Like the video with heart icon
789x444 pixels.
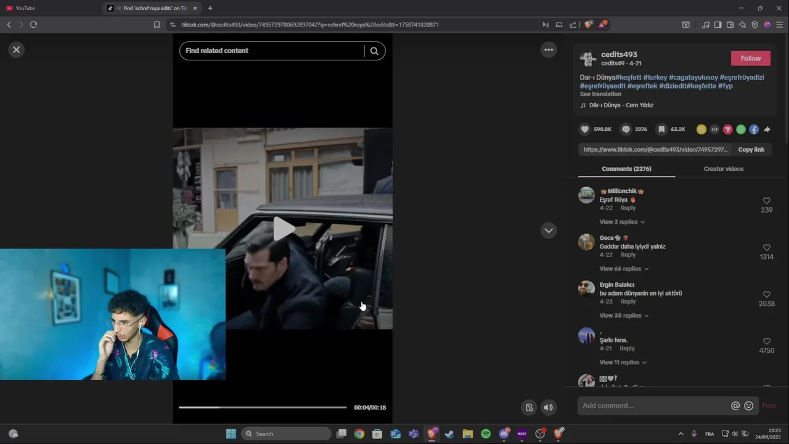click(584, 129)
